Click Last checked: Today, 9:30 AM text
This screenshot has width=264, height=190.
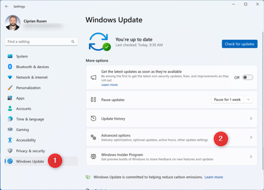coord(139,45)
